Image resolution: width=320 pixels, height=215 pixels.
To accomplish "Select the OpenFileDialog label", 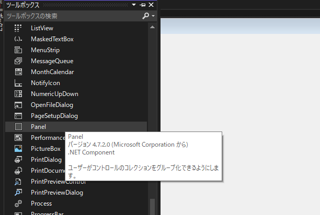I will click(52, 105).
